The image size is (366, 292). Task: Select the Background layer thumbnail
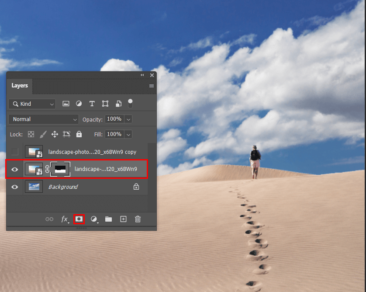point(34,187)
